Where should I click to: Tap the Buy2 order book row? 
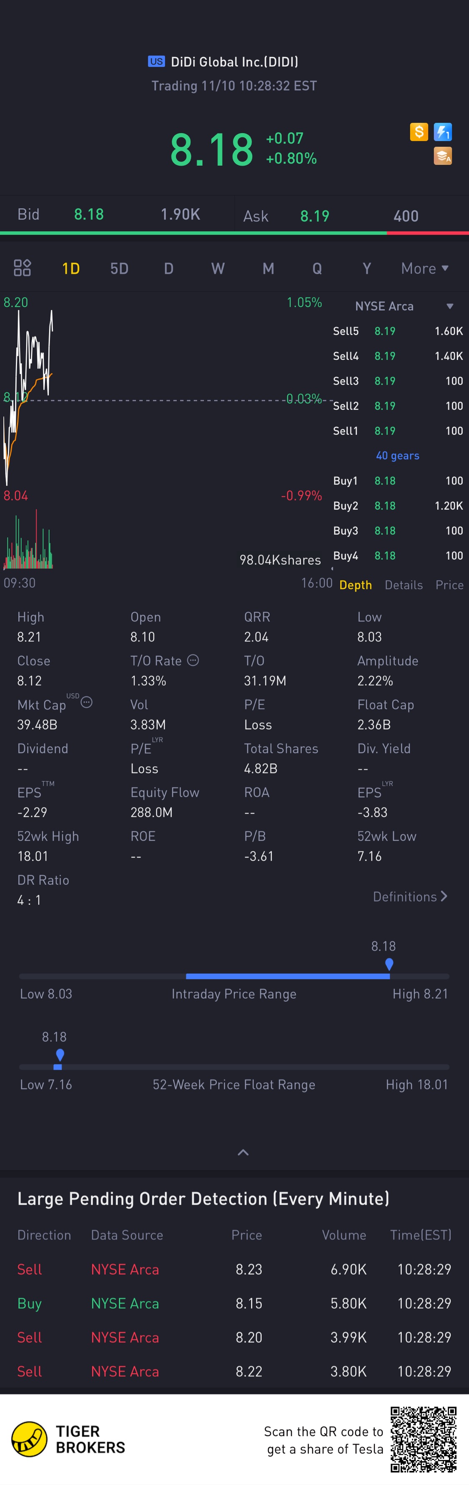pos(398,505)
